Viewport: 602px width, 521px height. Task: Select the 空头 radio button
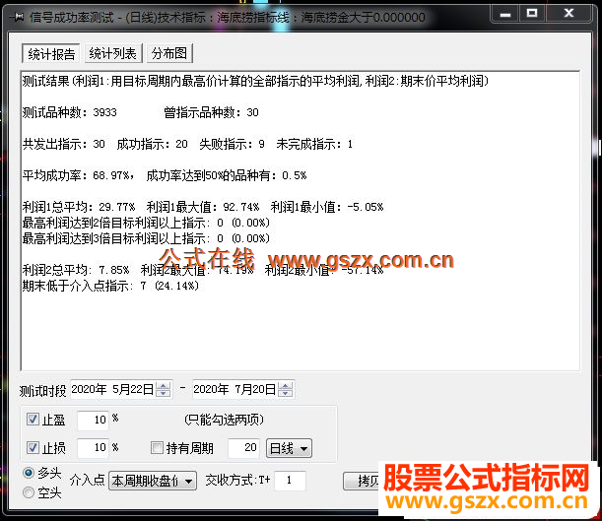[29, 492]
